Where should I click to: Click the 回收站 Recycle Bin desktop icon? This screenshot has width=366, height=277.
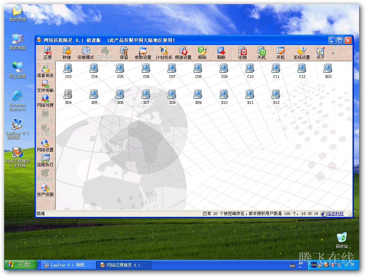(342, 240)
